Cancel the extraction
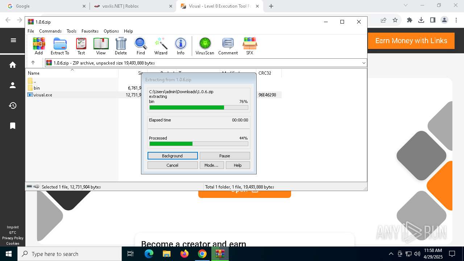 [x=173, y=165]
